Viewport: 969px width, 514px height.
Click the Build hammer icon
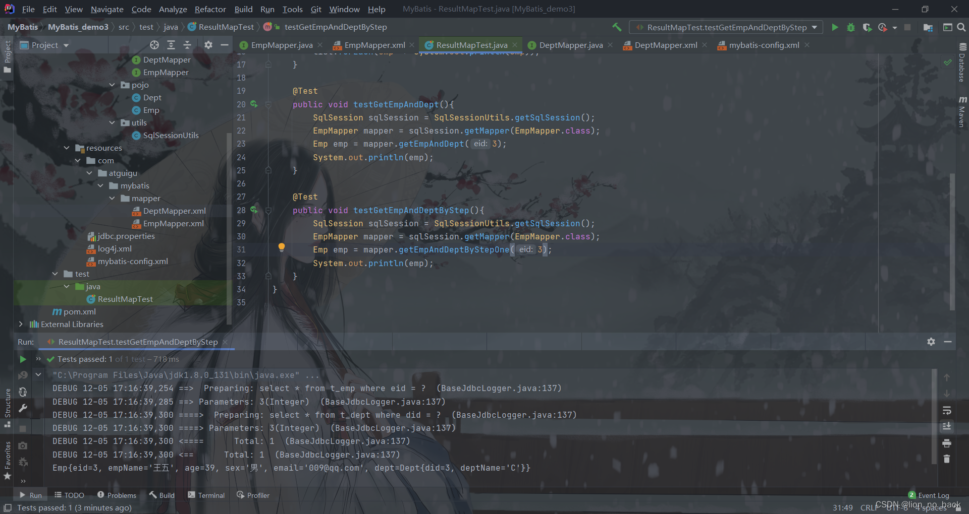pos(617,27)
